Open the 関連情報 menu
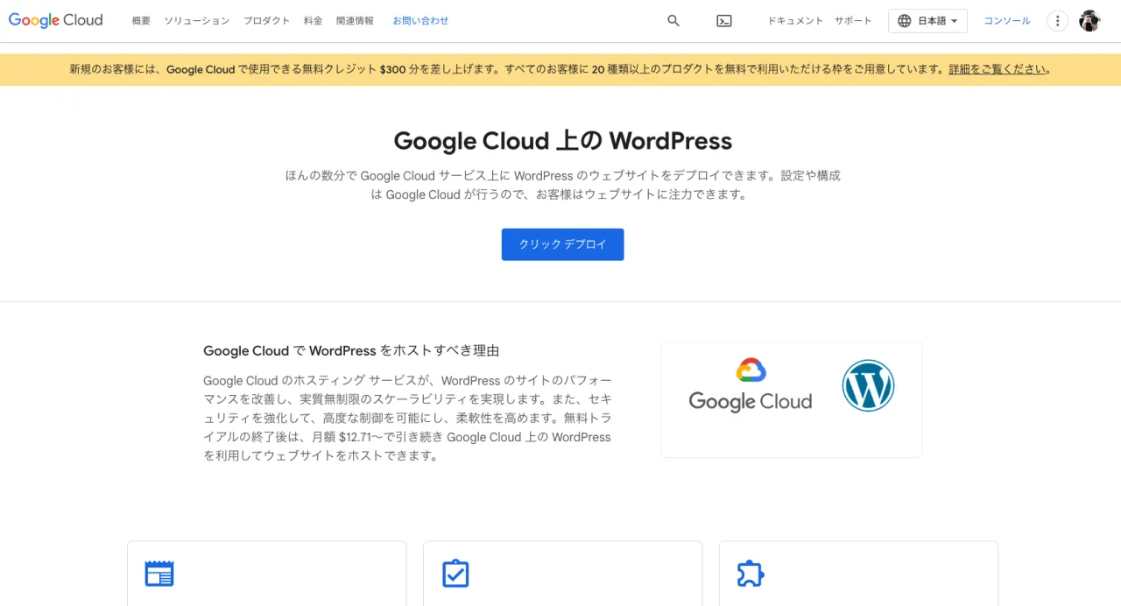Screen dimensions: 1121x606 tap(355, 21)
